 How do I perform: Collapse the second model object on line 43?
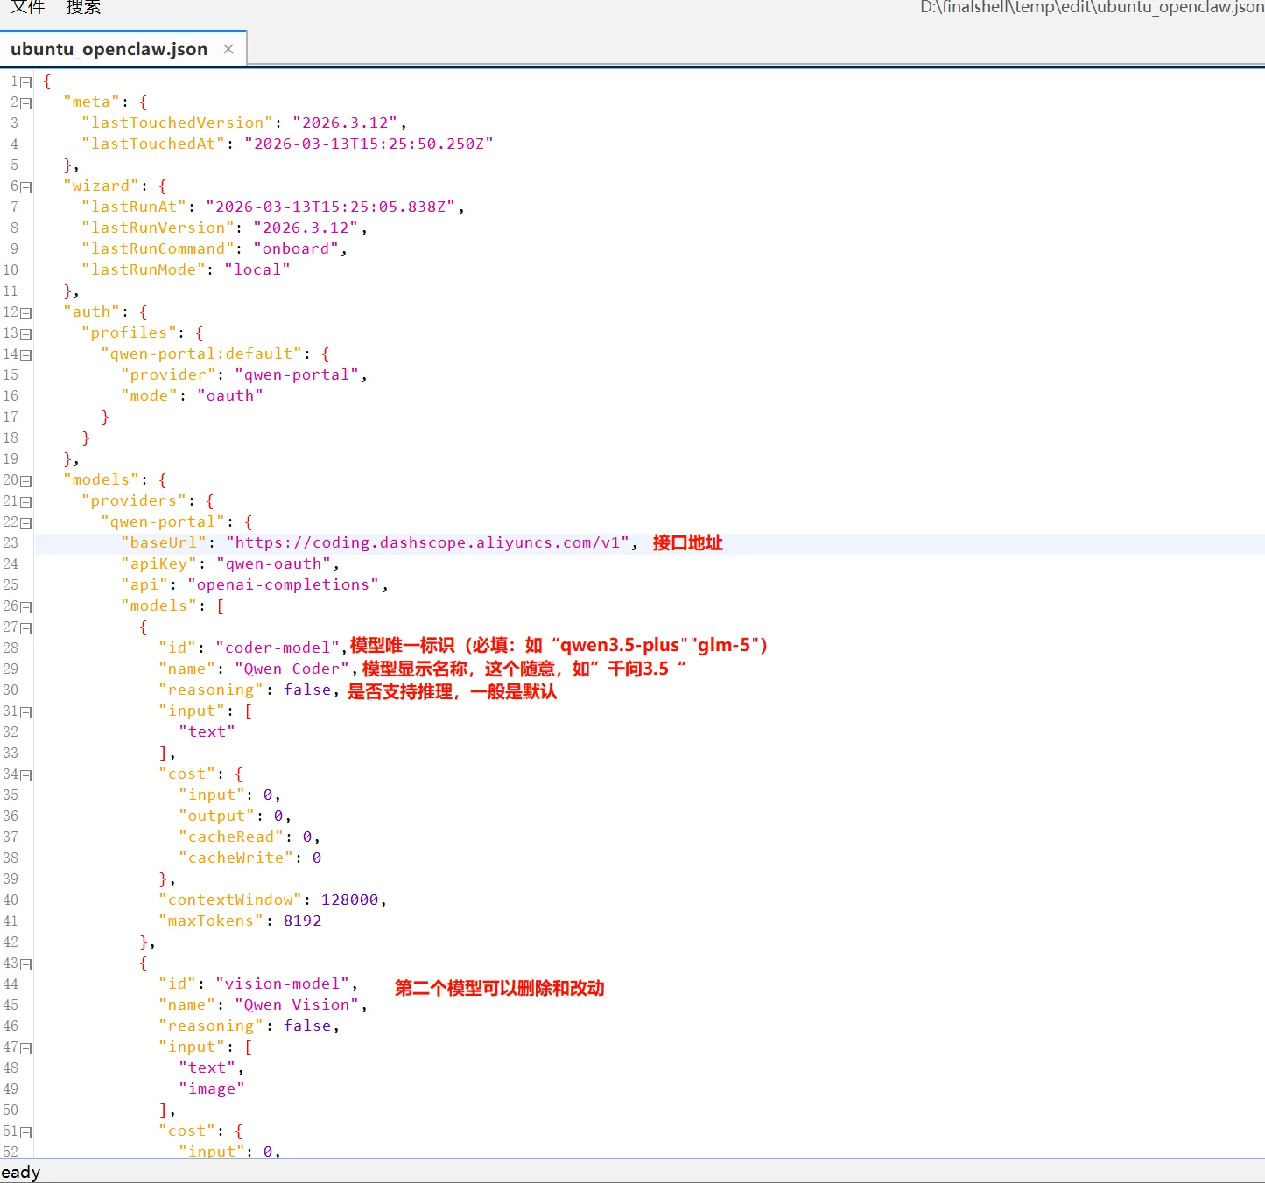(x=26, y=964)
